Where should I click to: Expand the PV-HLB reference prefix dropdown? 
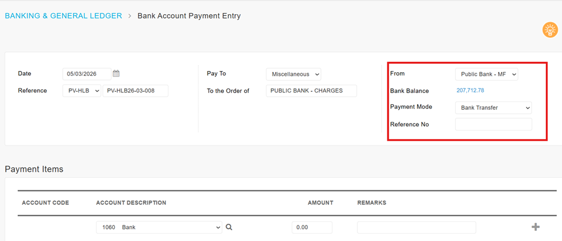coord(82,91)
